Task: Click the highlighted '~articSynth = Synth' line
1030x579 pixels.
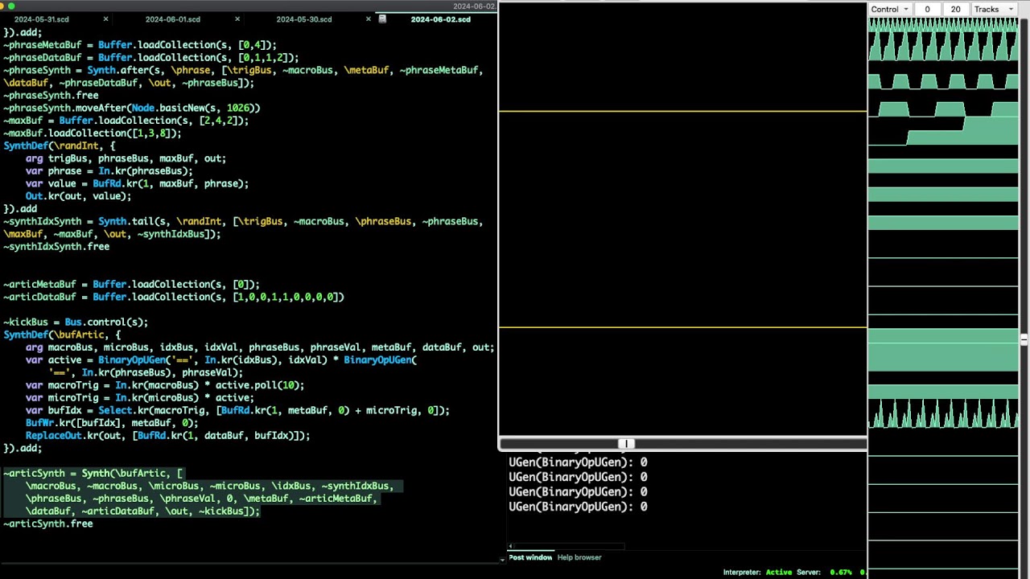Action: [x=93, y=473]
